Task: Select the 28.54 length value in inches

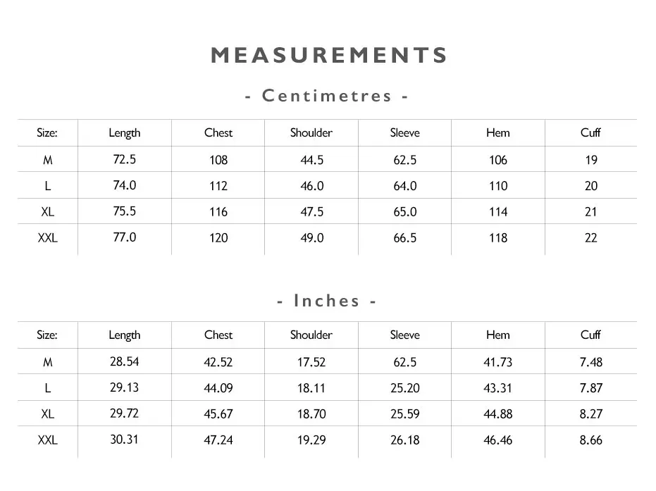Action: pos(125,361)
